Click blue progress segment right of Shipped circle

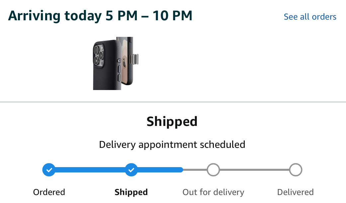(160, 170)
